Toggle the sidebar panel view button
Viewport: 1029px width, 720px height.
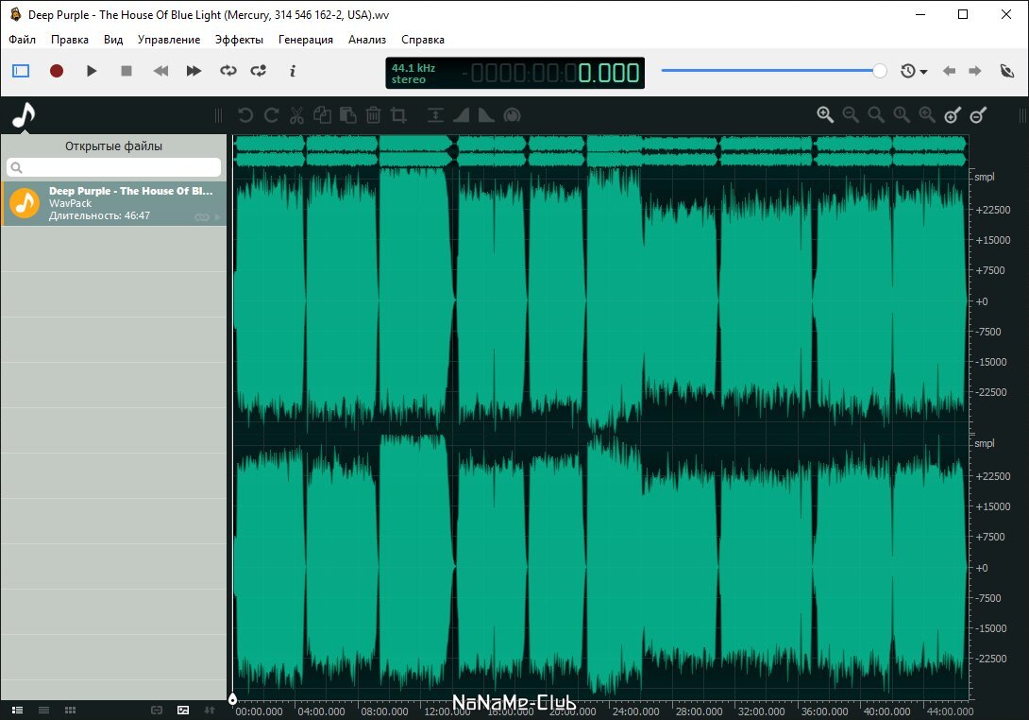click(x=21, y=70)
